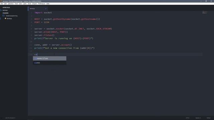The height and width of the screenshot is (120, 214).
Task: Open the Project menu
Action: pos(34,4)
